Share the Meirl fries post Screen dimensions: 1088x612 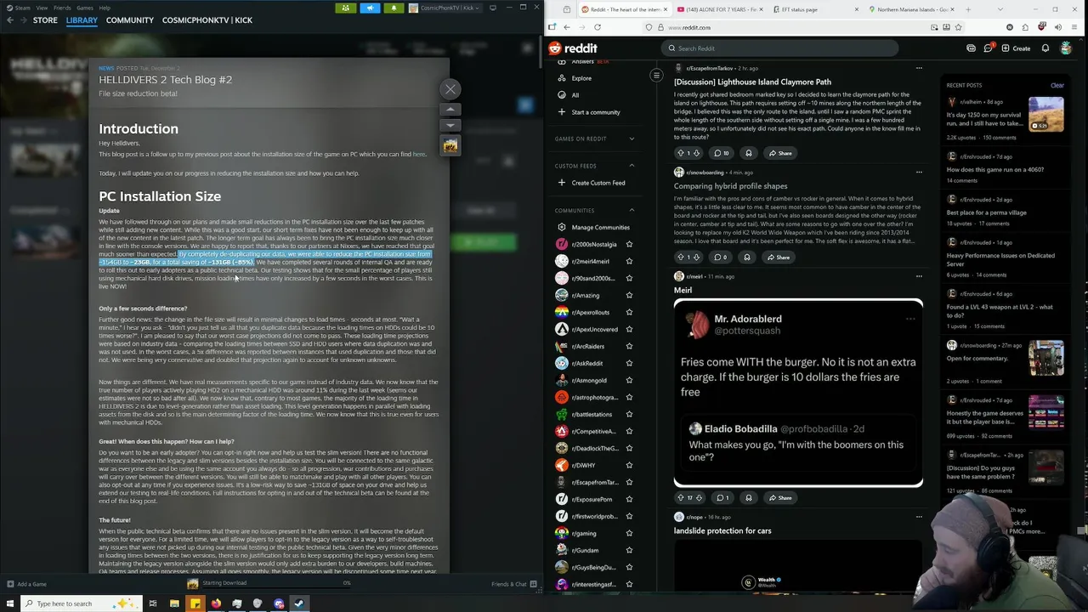(780, 497)
